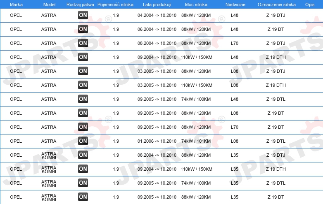
Task: Click the ON diesel icon in the 06.2004 row
Action: [x=83, y=29]
